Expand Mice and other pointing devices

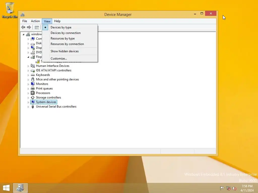coord(28,80)
